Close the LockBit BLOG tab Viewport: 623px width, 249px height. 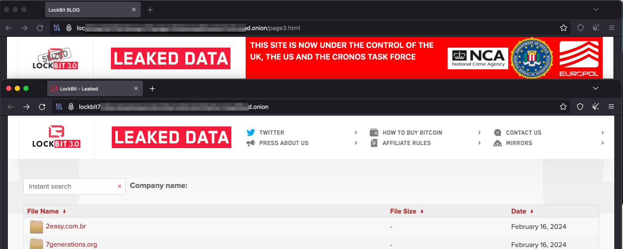134,10
